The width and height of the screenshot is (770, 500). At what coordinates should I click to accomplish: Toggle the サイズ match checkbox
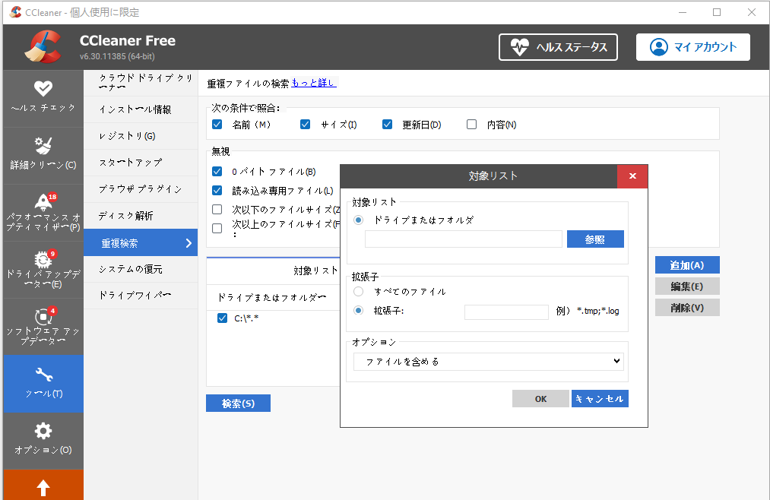click(305, 125)
